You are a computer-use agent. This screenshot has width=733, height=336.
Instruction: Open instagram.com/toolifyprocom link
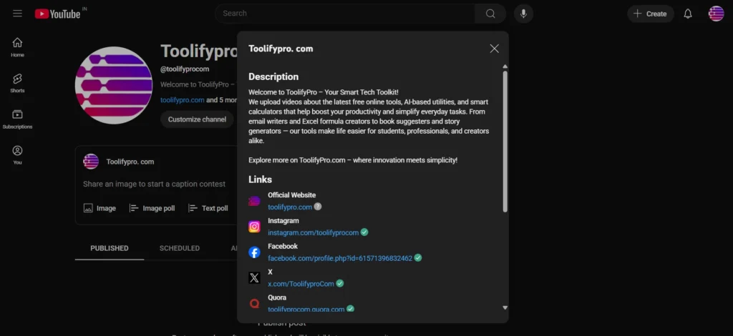[x=314, y=232]
